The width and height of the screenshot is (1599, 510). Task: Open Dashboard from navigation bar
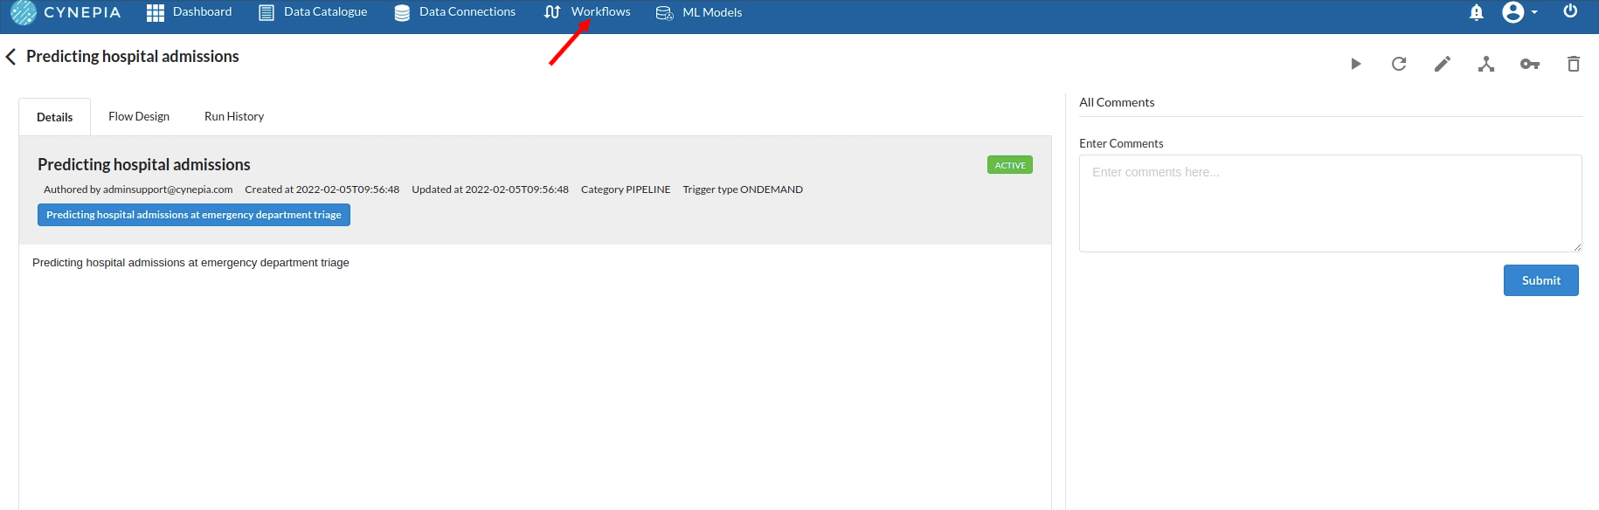pos(190,12)
